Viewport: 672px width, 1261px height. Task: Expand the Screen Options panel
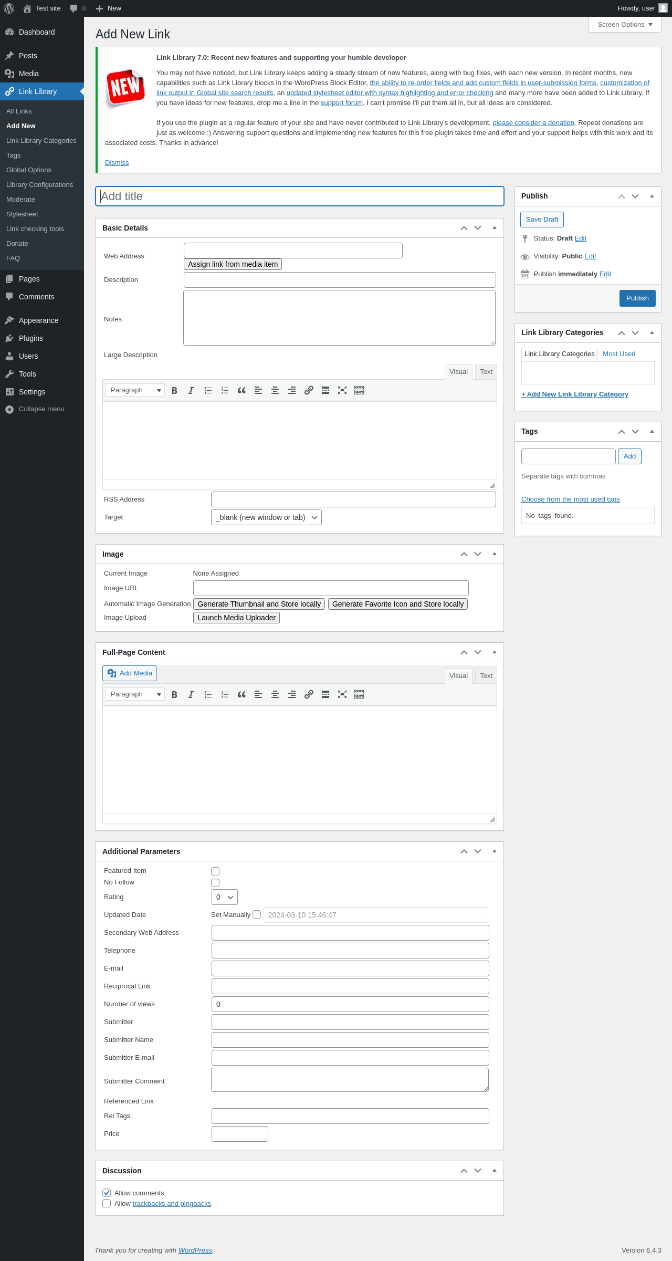(x=625, y=25)
